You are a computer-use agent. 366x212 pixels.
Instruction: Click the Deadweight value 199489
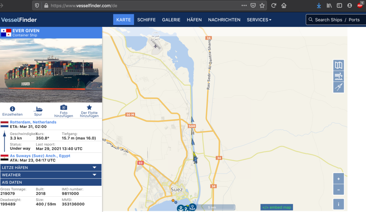[x=8, y=204]
